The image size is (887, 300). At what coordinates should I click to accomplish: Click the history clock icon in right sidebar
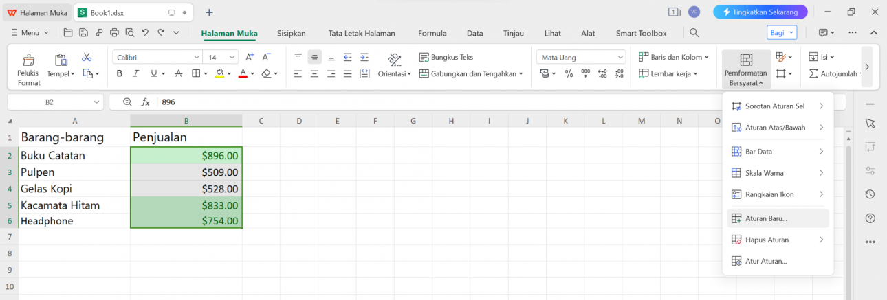870,194
